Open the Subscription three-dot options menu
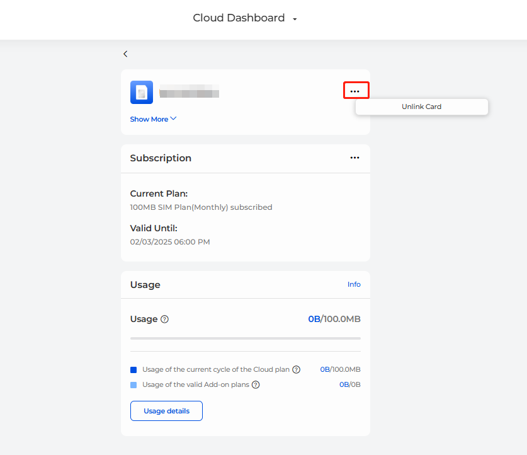527x455 pixels. click(x=355, y=158)
